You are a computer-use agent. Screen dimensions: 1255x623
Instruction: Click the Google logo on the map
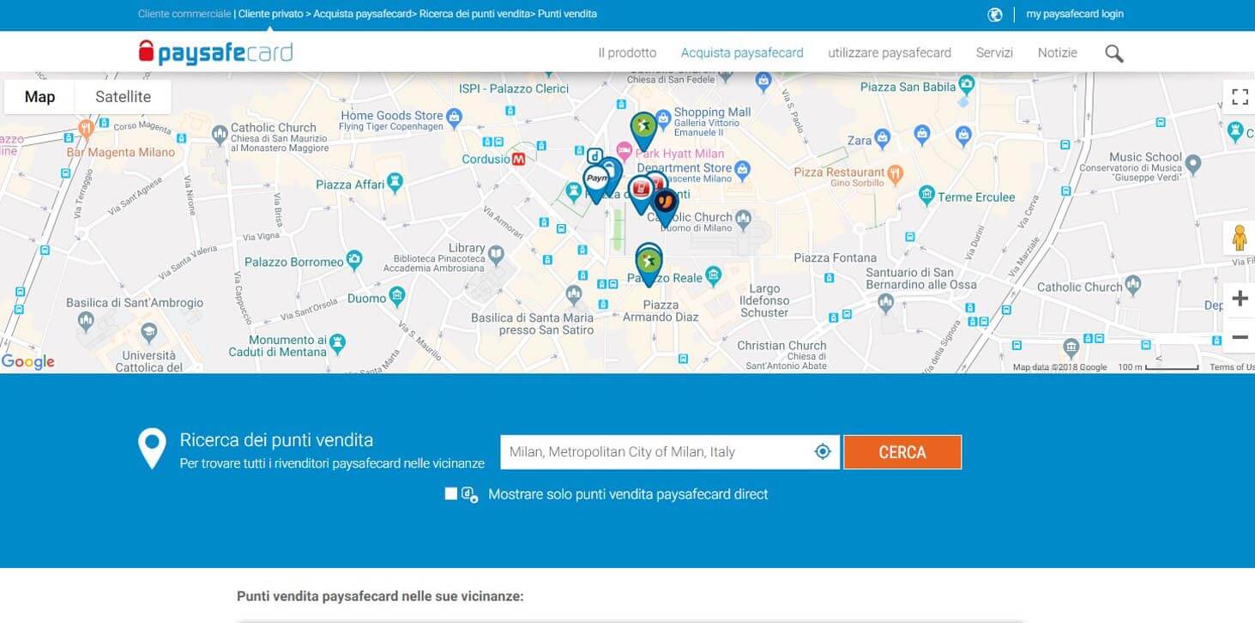tap(28, 361)
